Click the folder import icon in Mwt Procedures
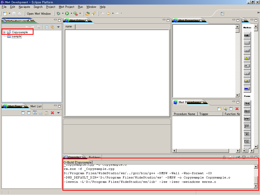Viewport: 260px width, 195px height. 225,109
